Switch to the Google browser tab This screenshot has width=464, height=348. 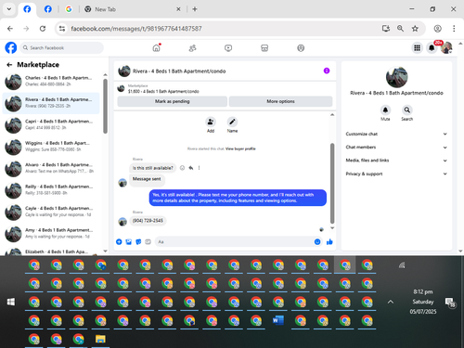[x=69, y=9]
